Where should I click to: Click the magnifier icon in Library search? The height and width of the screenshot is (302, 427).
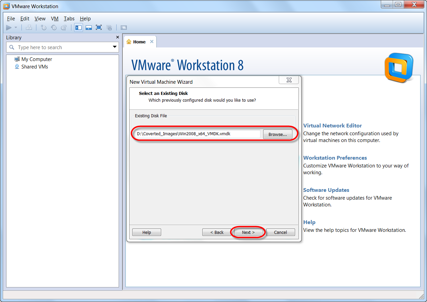(12, 47)
